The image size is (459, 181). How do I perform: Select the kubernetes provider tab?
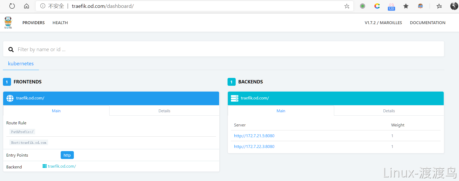[x=21, y=63]
